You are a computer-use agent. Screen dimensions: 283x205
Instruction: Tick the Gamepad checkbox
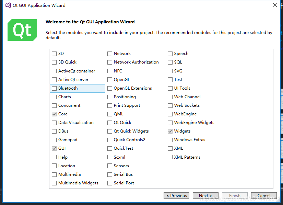point(54,140)
